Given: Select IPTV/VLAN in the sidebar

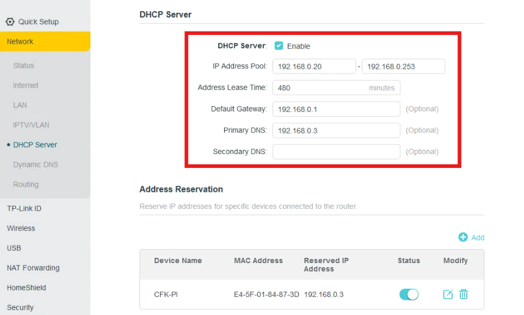Looking at the screenshot, I should click(x=31, y=125).
